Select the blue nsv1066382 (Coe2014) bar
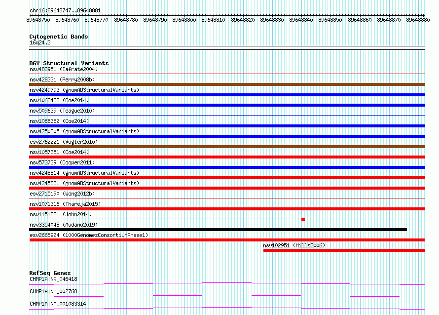439x315 pixels. pyautogui.click(x=227, y=126)
